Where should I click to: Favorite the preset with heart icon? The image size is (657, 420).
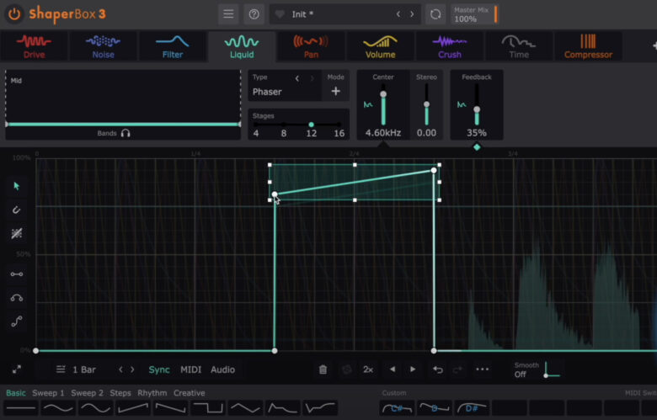pos(280,14)
